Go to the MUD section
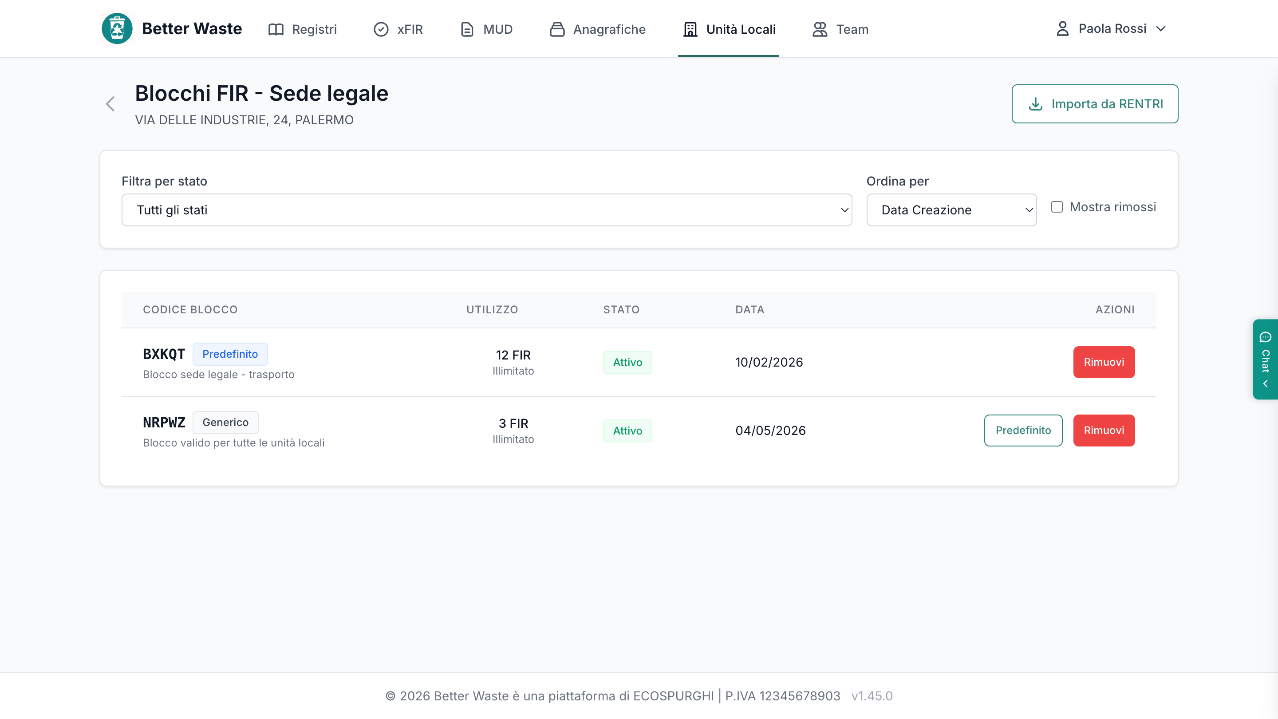This screenshot has width=1278, height=719. (x=486, y=29)
